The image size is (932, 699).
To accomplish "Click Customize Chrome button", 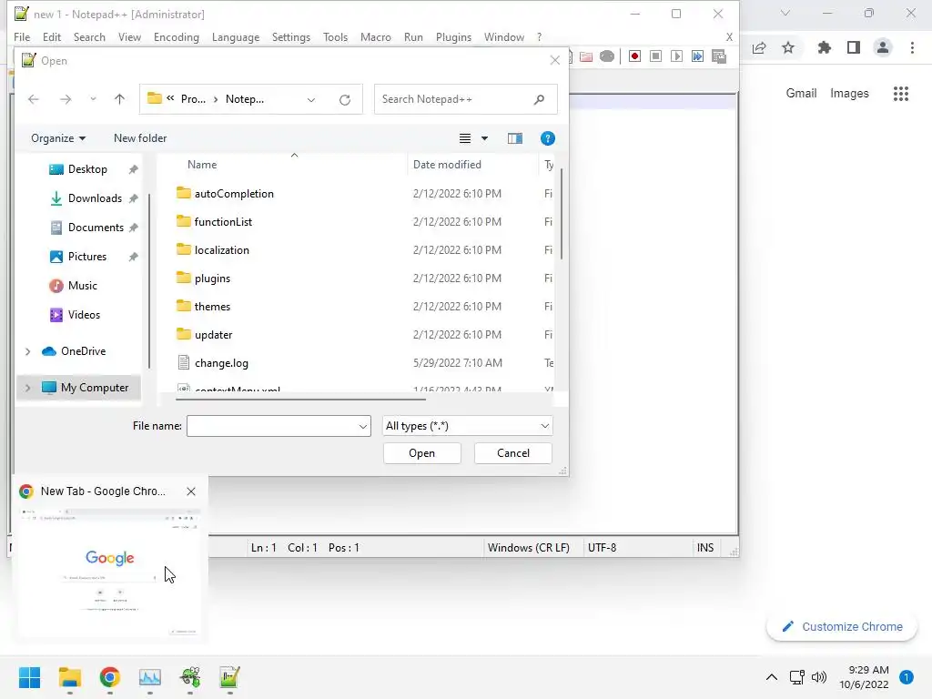I will tap(842, 627).
